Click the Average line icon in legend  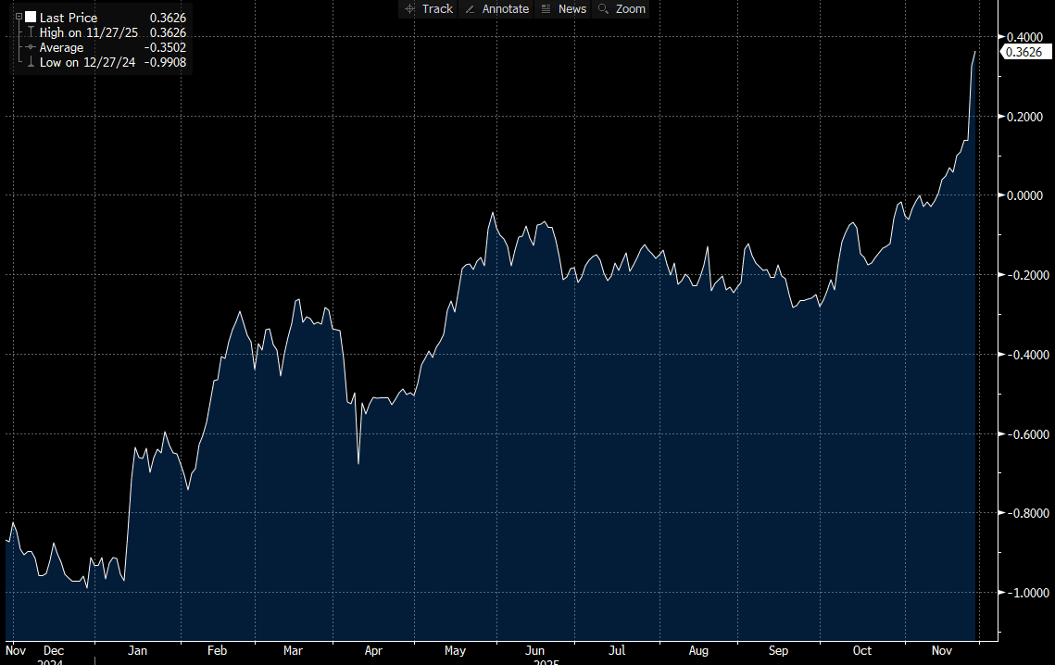point(31,47)
